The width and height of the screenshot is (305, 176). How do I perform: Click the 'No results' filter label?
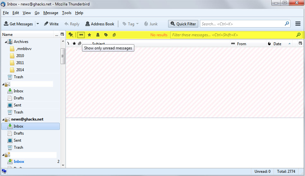click(159, 35)
